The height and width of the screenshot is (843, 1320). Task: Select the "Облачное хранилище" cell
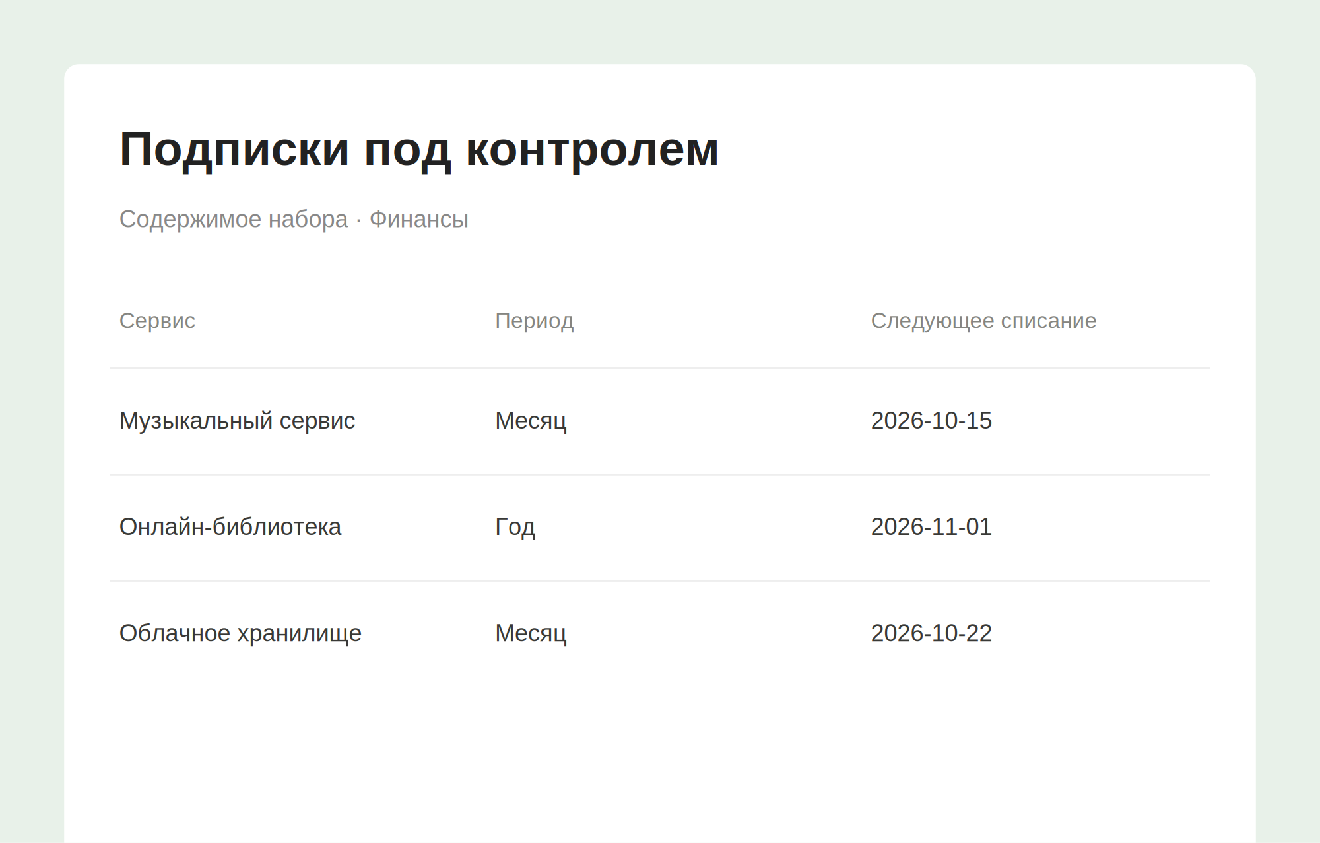240,633
